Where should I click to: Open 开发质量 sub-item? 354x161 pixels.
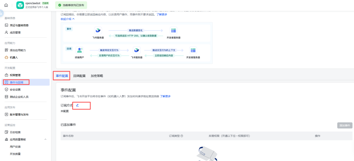[15, 154]
